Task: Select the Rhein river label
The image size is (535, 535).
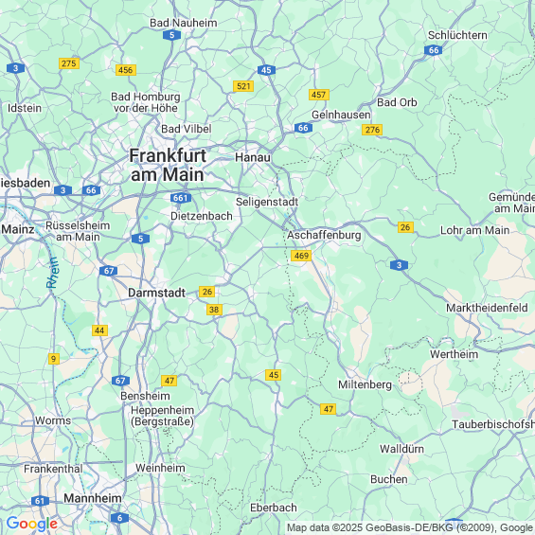Action: point(52,273)
